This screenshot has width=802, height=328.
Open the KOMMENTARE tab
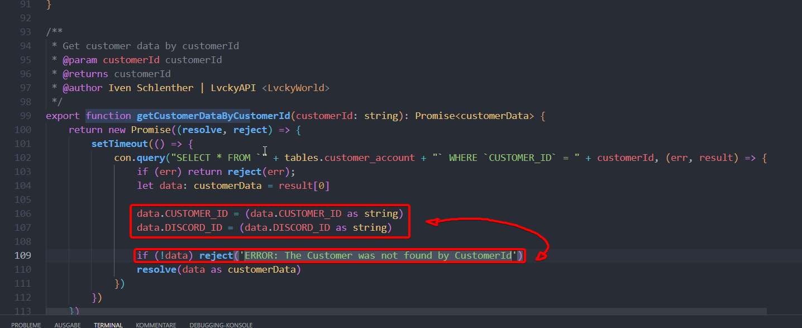click(x=156, y=325)
